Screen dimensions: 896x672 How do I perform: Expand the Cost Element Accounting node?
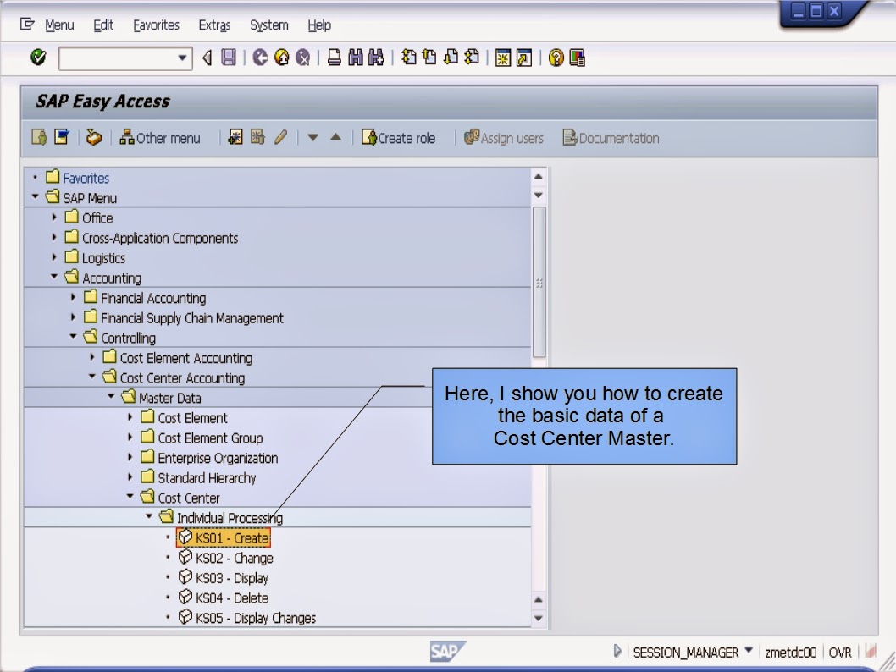92,357
